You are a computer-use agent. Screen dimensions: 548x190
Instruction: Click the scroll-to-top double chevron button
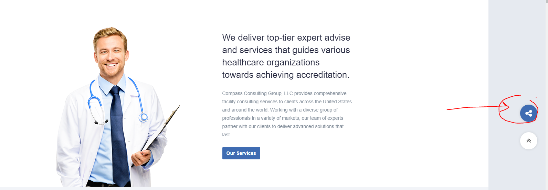tap(528, 141)
